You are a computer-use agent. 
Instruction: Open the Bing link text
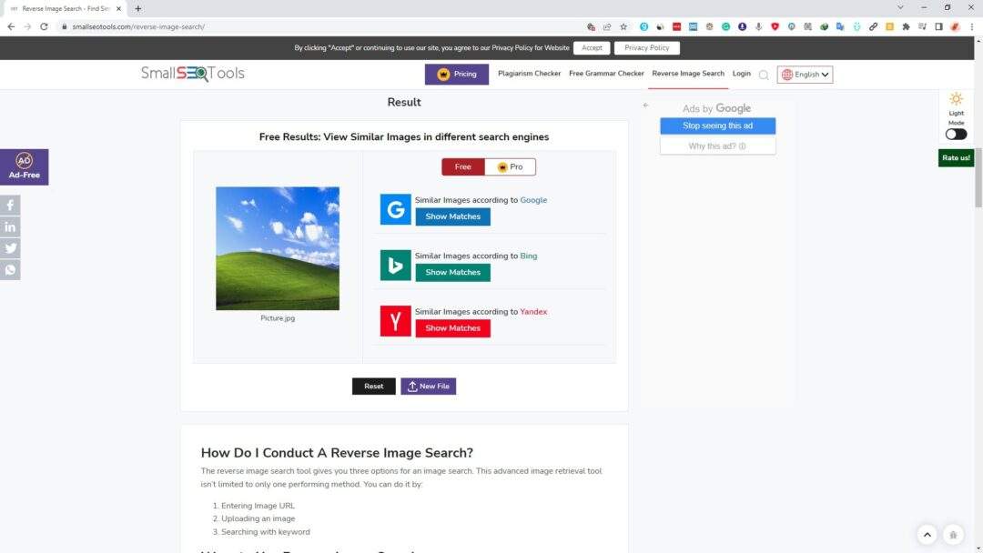click(529, 256)
